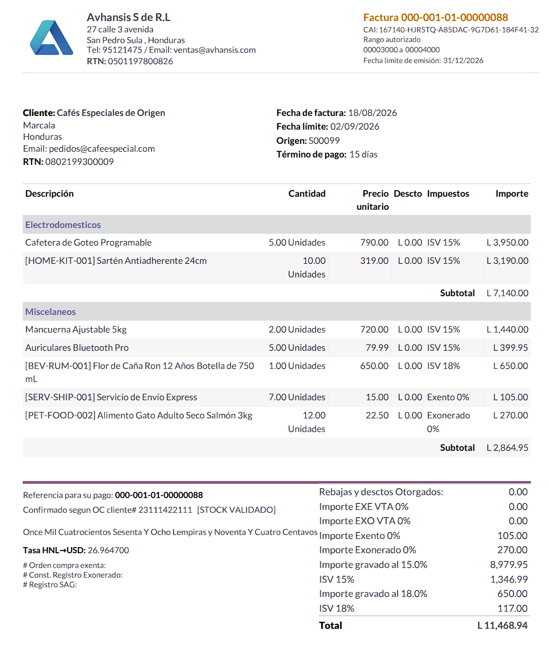Click Mancuerna Ajustable 5kg item

click(76, 330)
